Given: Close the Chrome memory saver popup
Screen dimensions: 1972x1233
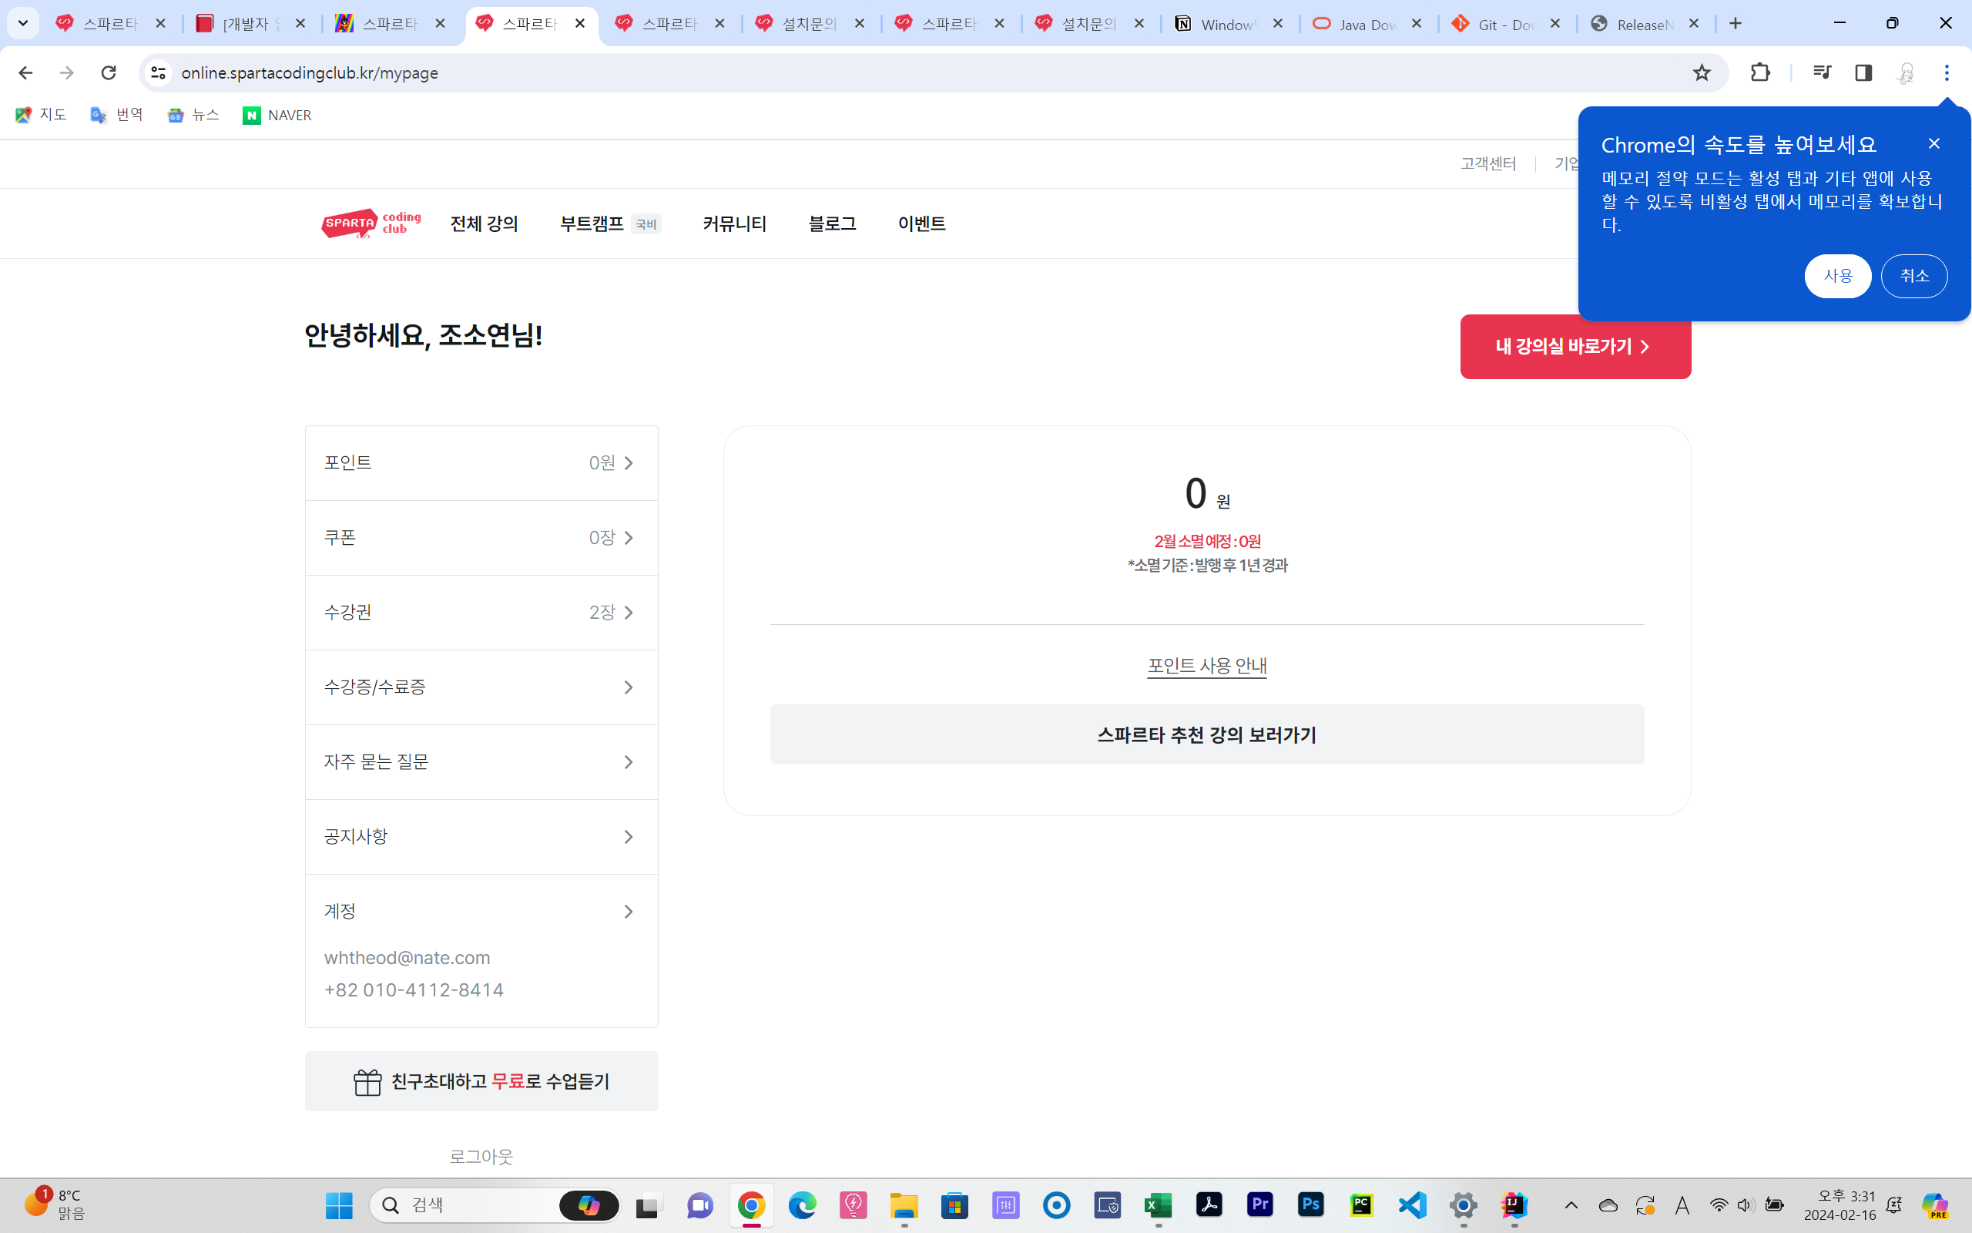Looking at the screenshot, I should 1933,143.
